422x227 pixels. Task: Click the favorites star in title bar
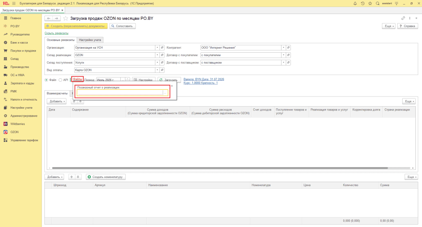pos(370,3)
